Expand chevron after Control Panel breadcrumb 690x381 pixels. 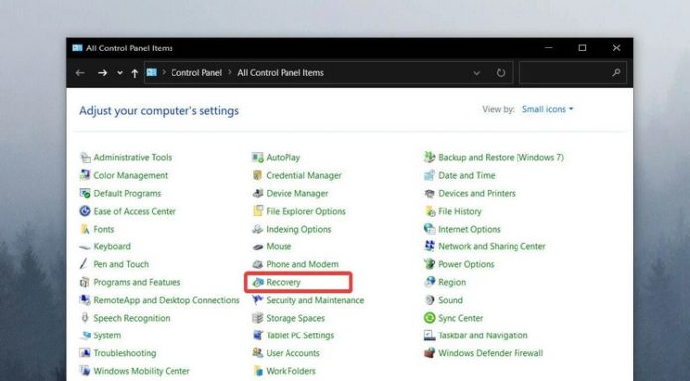[x=229, y=73]
